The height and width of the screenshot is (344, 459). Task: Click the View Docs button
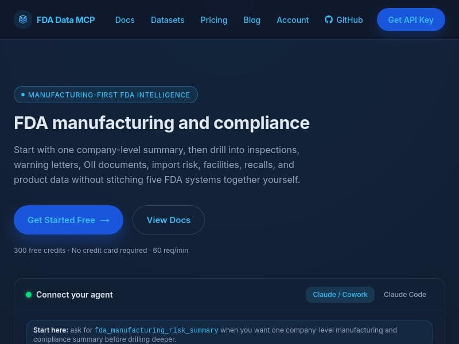coord(168,220)
